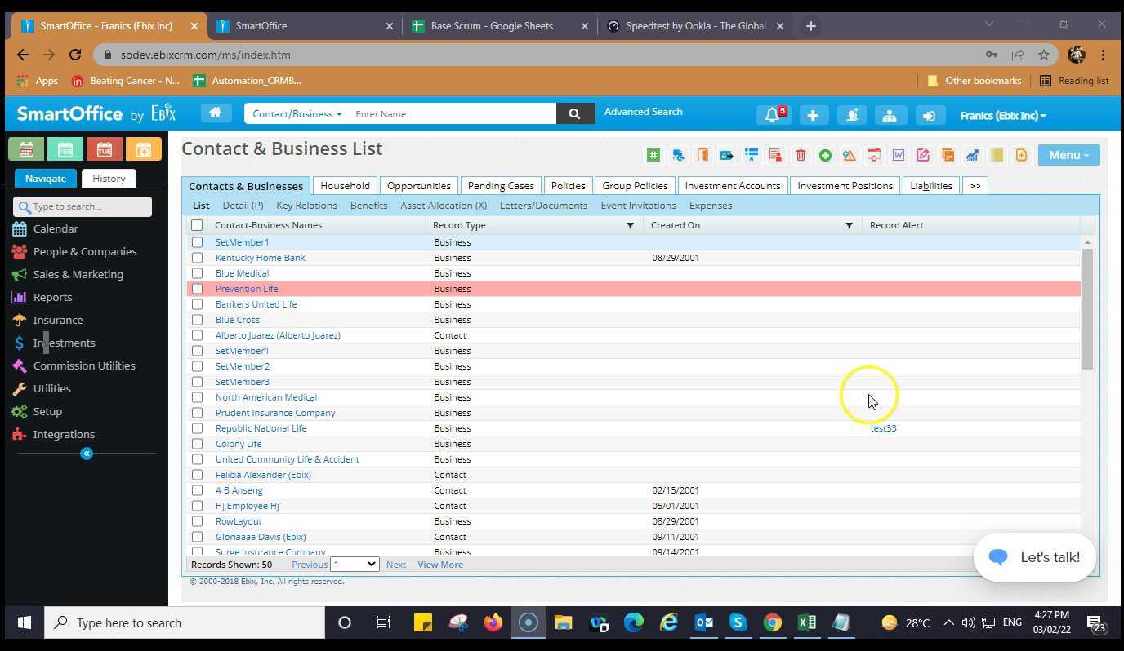Click the organization hierarchy icon in header
The image size is (1124, 651).
pos(890,115)
